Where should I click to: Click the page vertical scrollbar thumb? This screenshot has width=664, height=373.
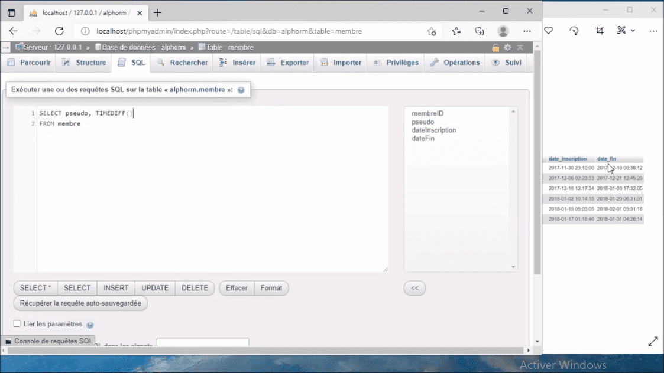point(537,162)
